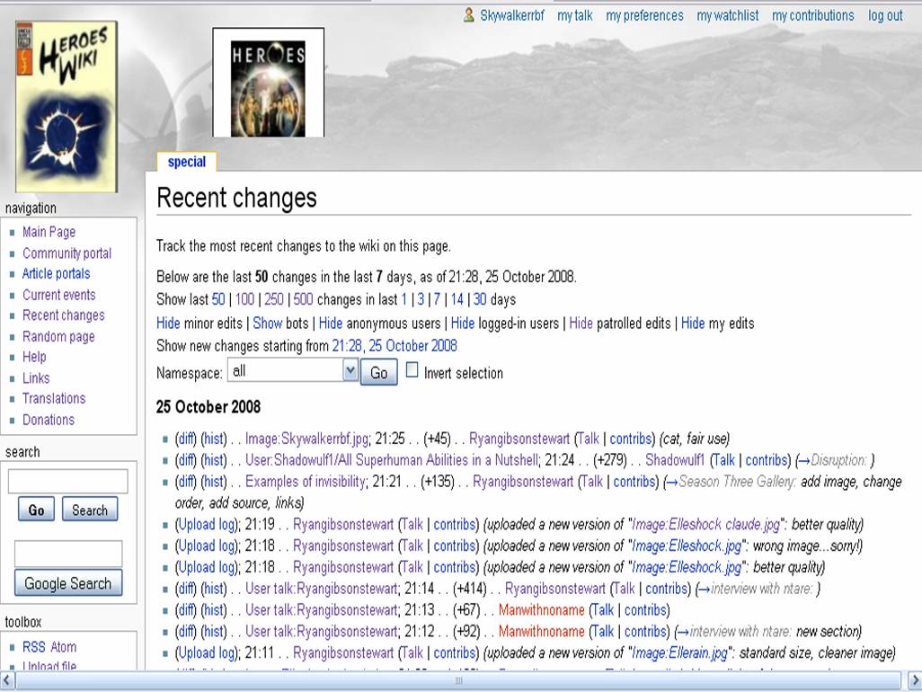Click the horizontal scrollbar left arrow
This screenshot has width=922, height=692.
(7, 680)
